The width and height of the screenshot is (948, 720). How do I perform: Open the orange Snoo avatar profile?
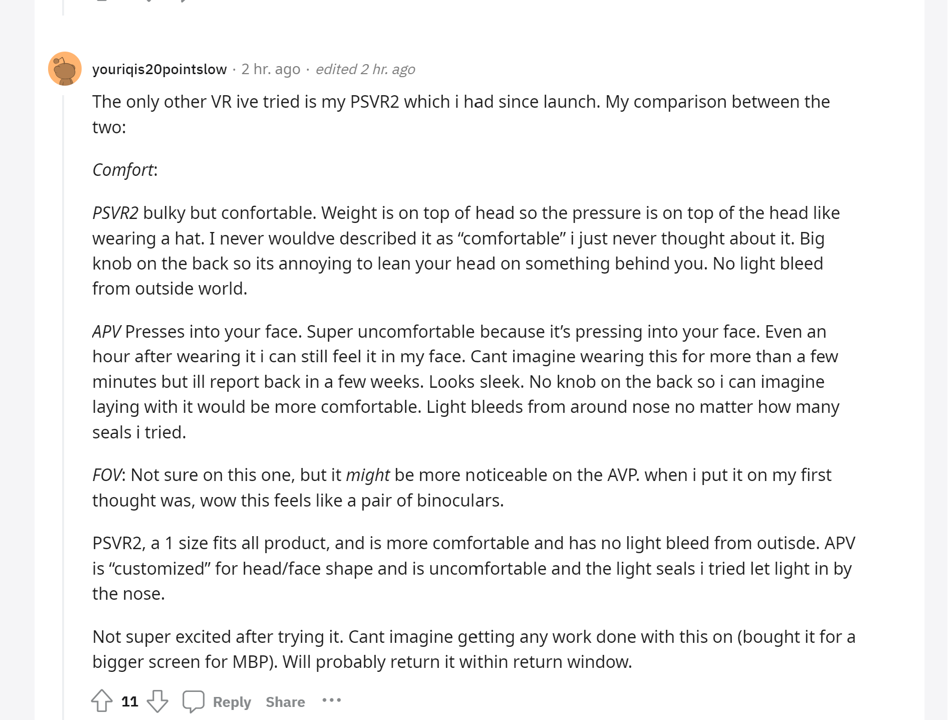point(65,69)
